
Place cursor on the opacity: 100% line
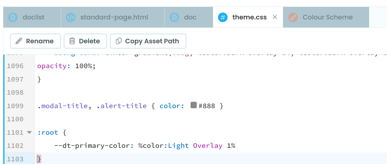click(x=66, y=66)
